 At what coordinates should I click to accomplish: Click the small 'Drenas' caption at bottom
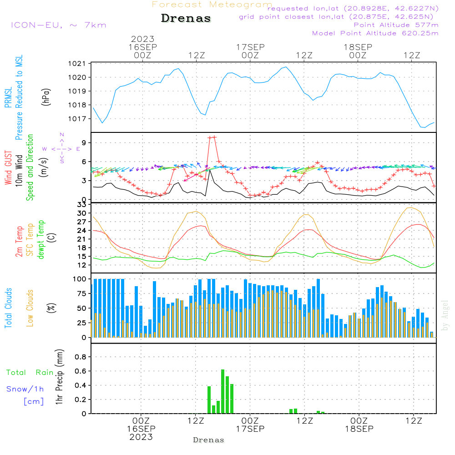coord(209,440)
